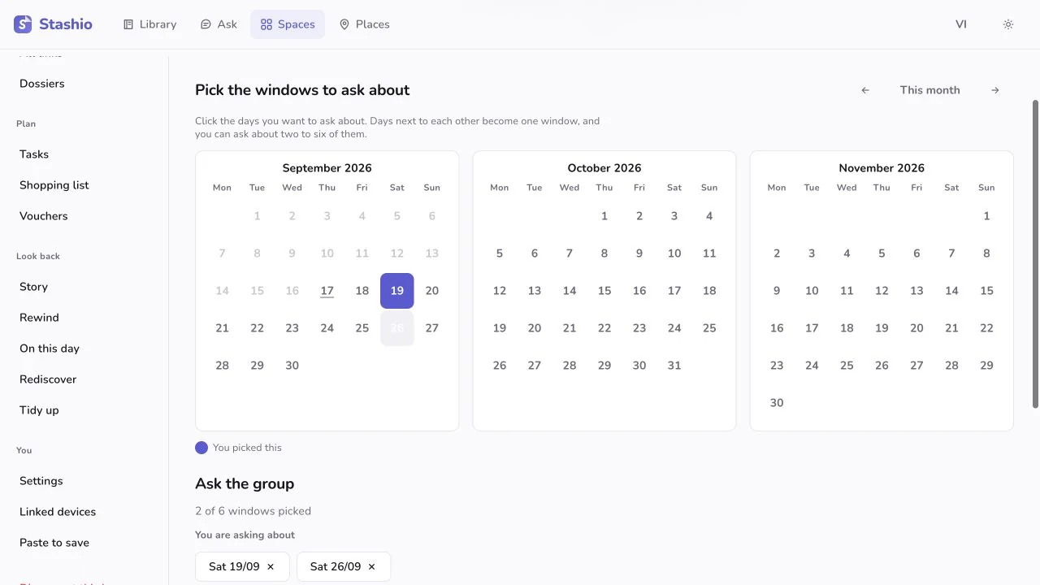Pick October 31 in the calendar

coord(674,366)
